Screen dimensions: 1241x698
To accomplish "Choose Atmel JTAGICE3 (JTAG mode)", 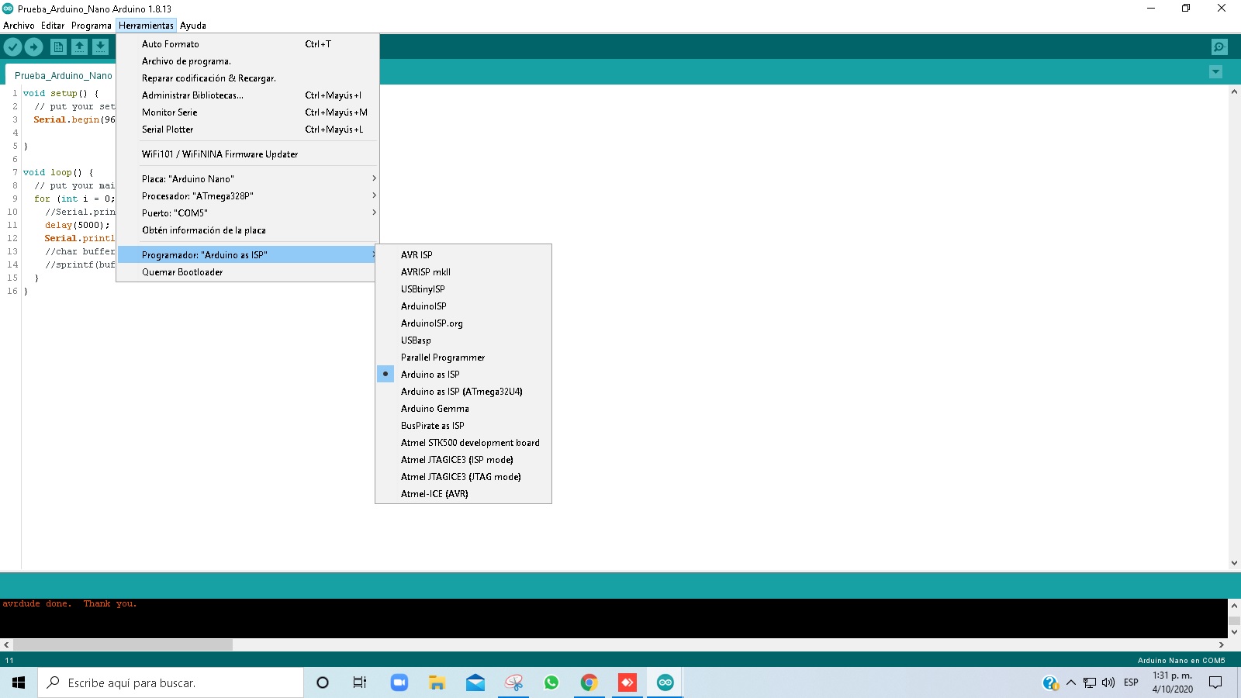I will click(x=463, y=477).
